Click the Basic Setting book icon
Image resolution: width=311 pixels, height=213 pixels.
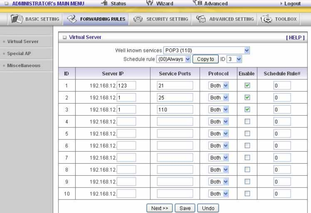[17, 19]
